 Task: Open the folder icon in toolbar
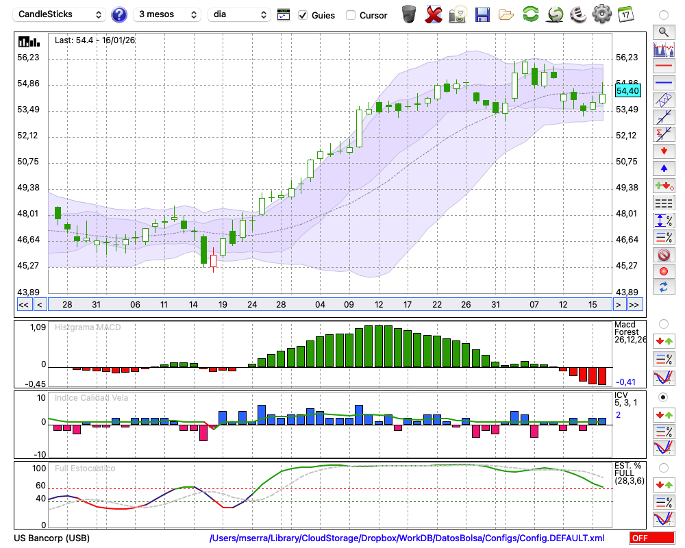(x=506, y=14)
